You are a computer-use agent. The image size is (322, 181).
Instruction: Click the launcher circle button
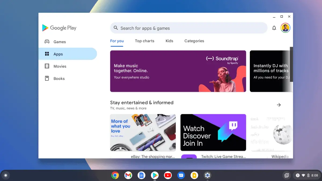click(6, 175)
